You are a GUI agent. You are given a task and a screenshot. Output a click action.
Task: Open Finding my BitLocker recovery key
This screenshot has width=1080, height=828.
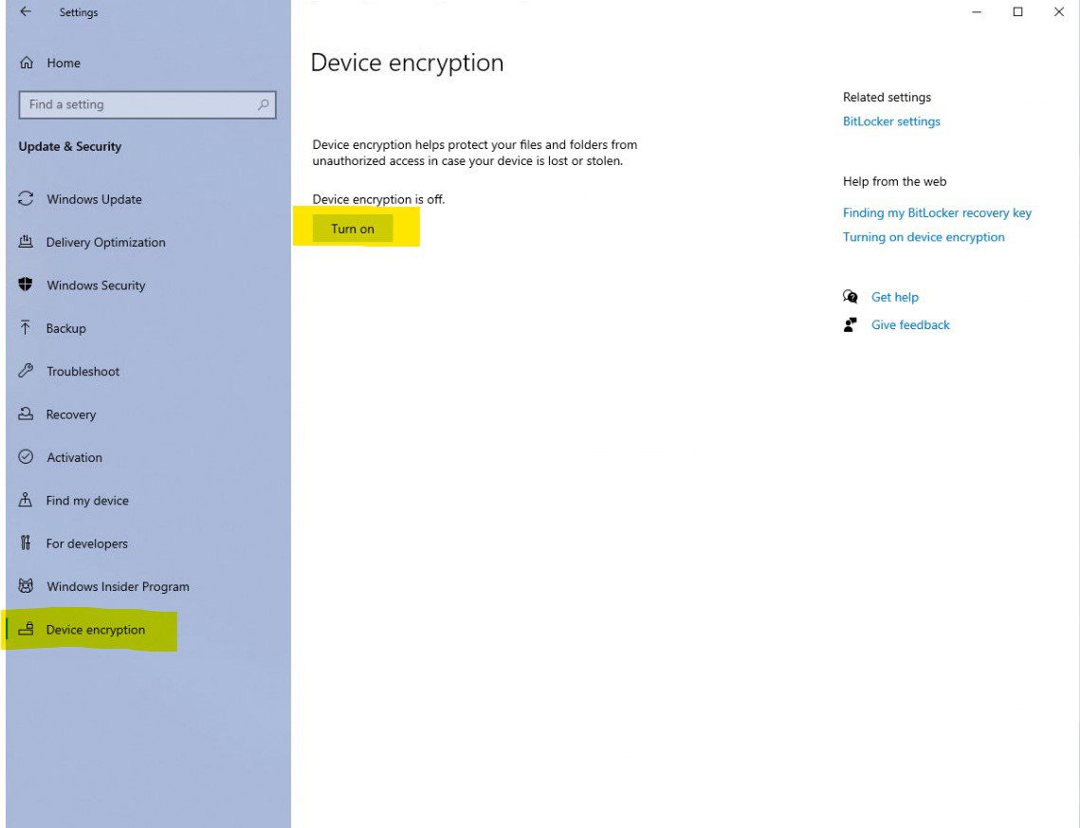937,212
